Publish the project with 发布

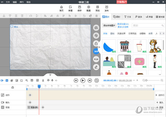pyautogui.click(x=107, y=9)
